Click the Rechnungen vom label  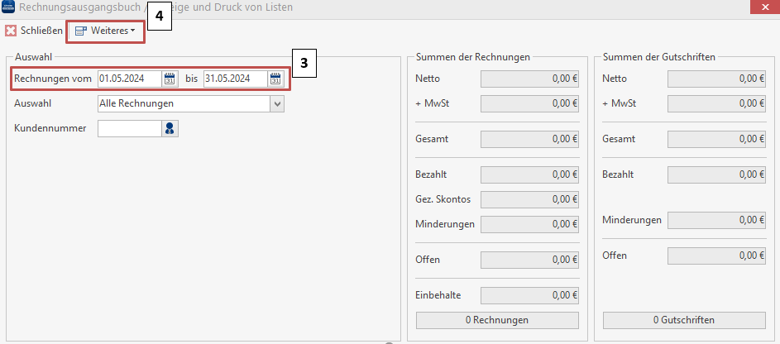point(53,79)
